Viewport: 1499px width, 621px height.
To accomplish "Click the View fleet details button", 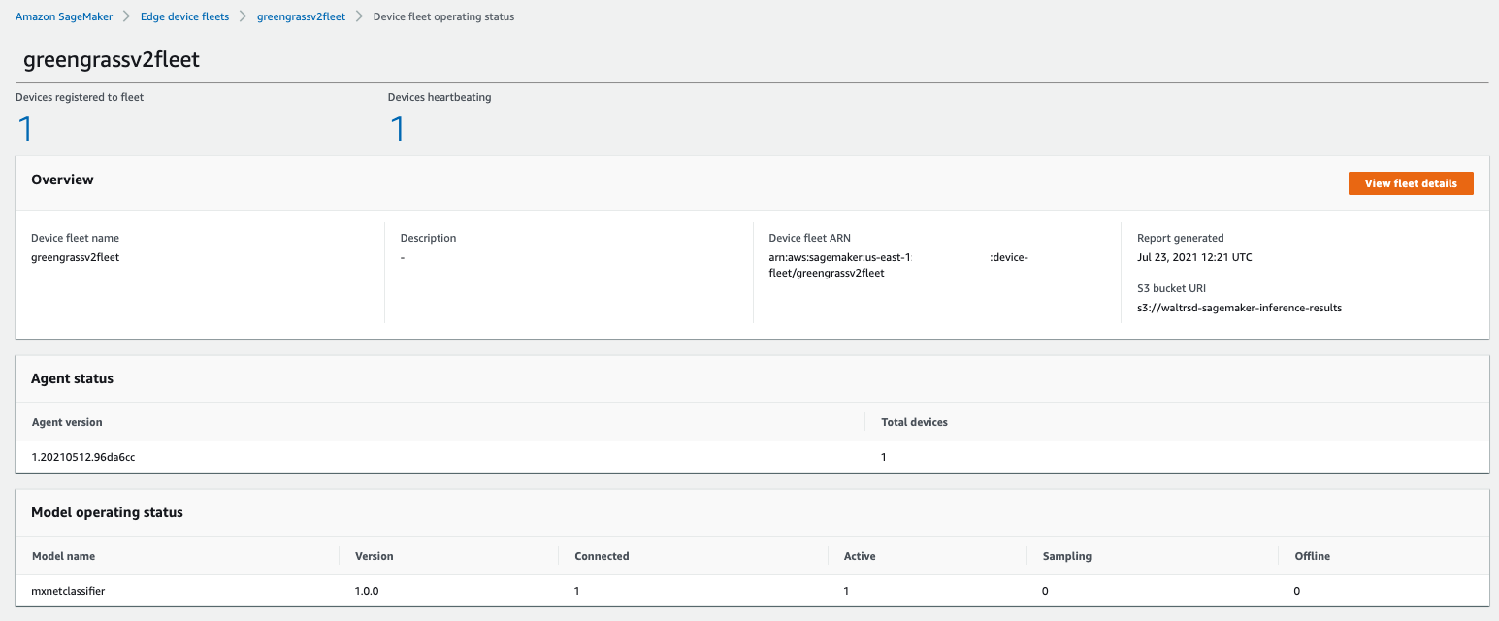I will [x=1411, y=183].
